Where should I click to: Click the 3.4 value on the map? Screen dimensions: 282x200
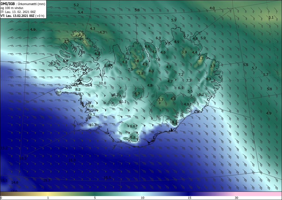pos(136,61)
